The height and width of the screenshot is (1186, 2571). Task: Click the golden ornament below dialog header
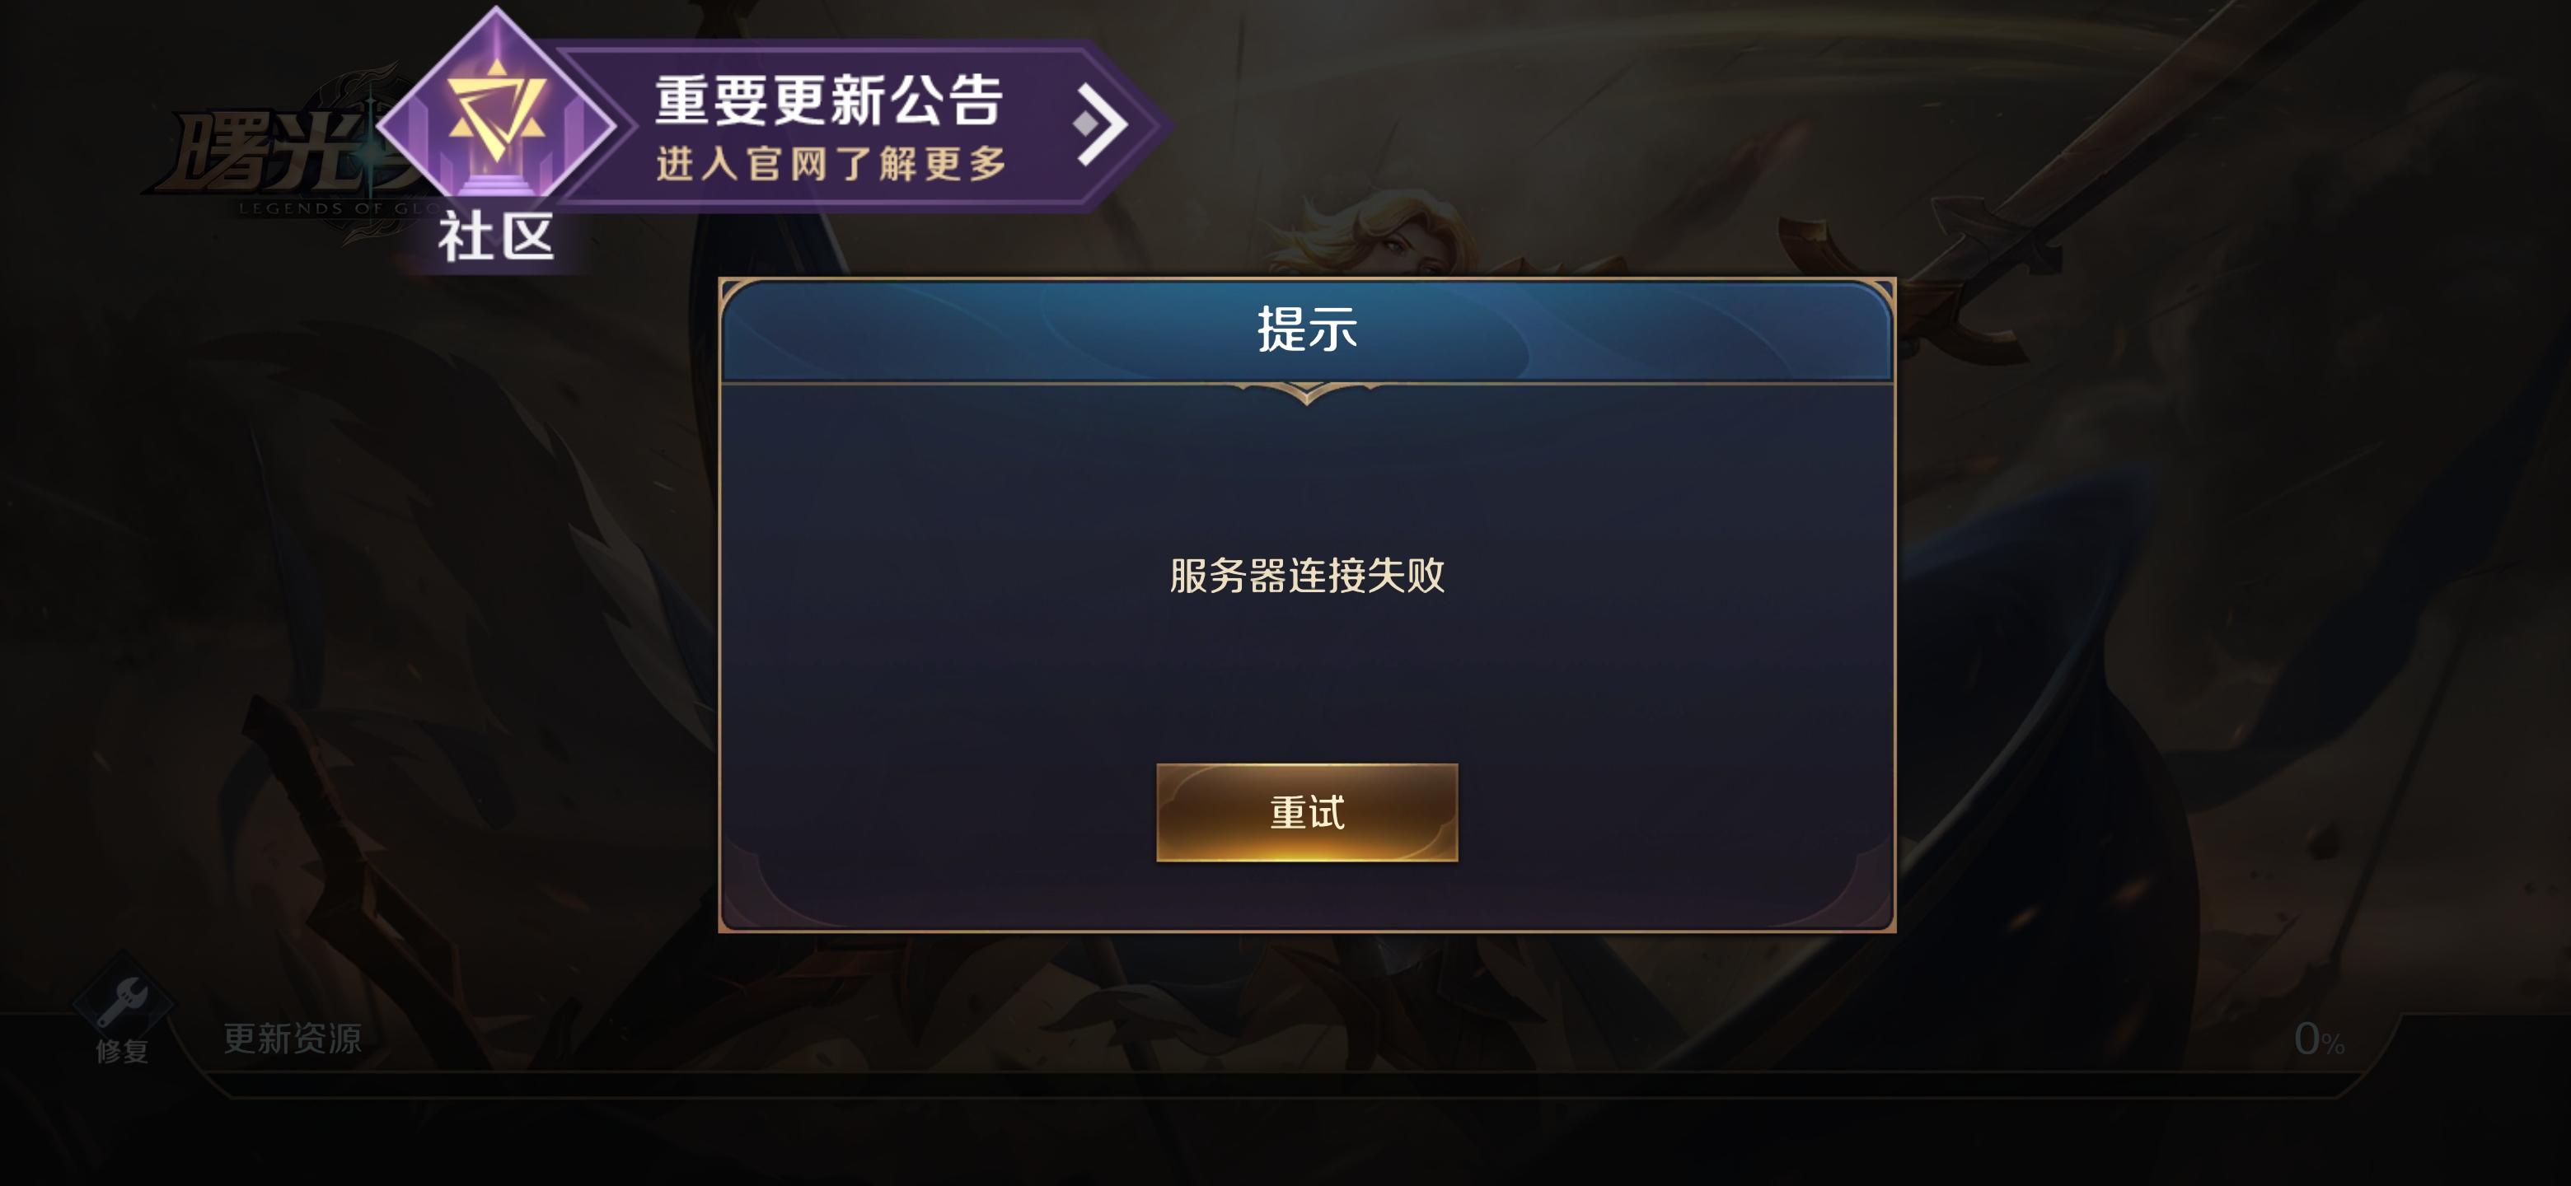pos(1306,393)
